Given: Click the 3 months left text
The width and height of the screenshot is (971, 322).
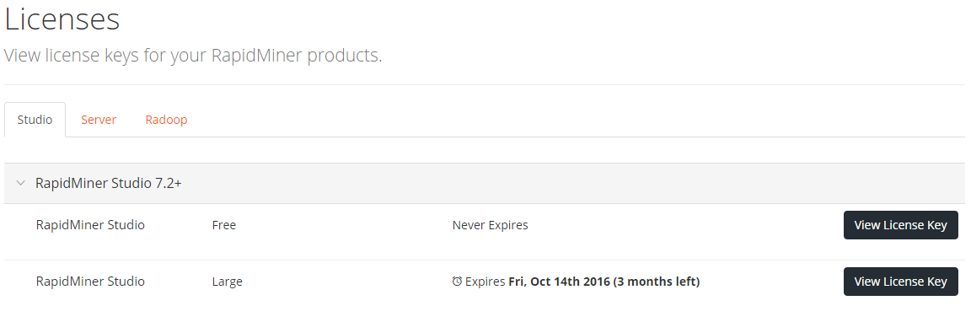Looking at the screenshot, I should pos(657,282).
